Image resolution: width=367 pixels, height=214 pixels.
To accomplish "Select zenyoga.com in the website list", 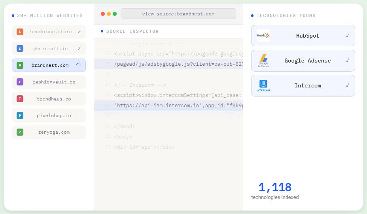I will tap(49, 132).
